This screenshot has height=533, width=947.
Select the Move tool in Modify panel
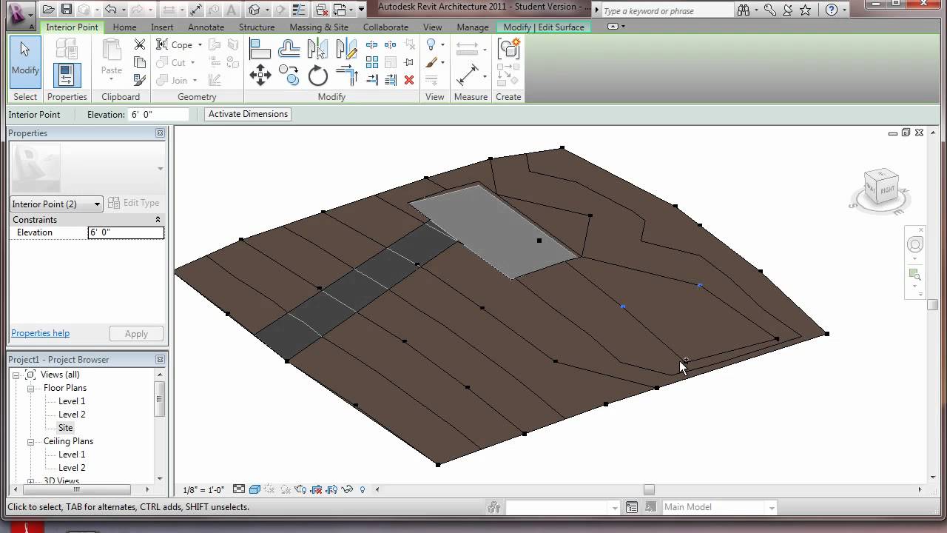click(260, 75)
